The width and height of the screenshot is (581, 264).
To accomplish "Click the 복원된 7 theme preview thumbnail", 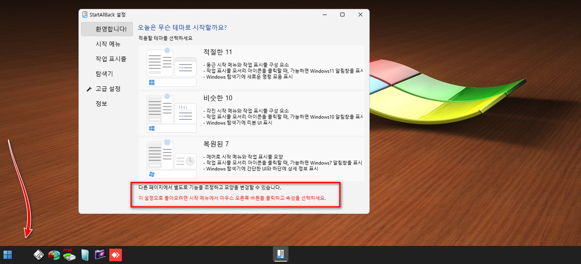I will (172, 159).
